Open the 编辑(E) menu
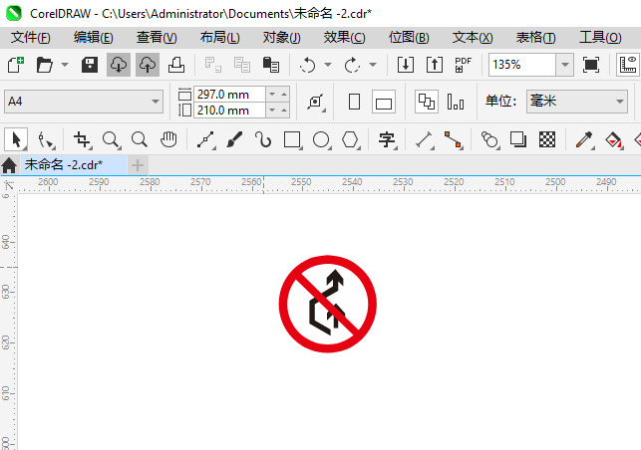The image size is (641, 450). tap(93, 38)
